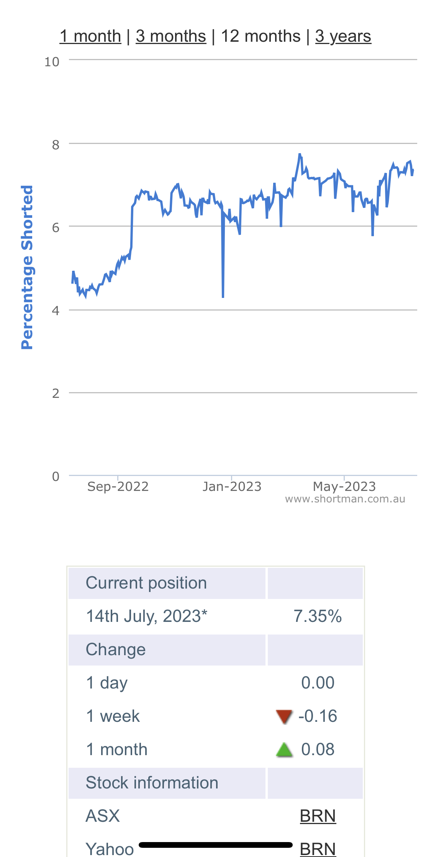This screenshot has height=857, width=431.
Task: Open the 3 years chart view
Action: click(343, 36)
